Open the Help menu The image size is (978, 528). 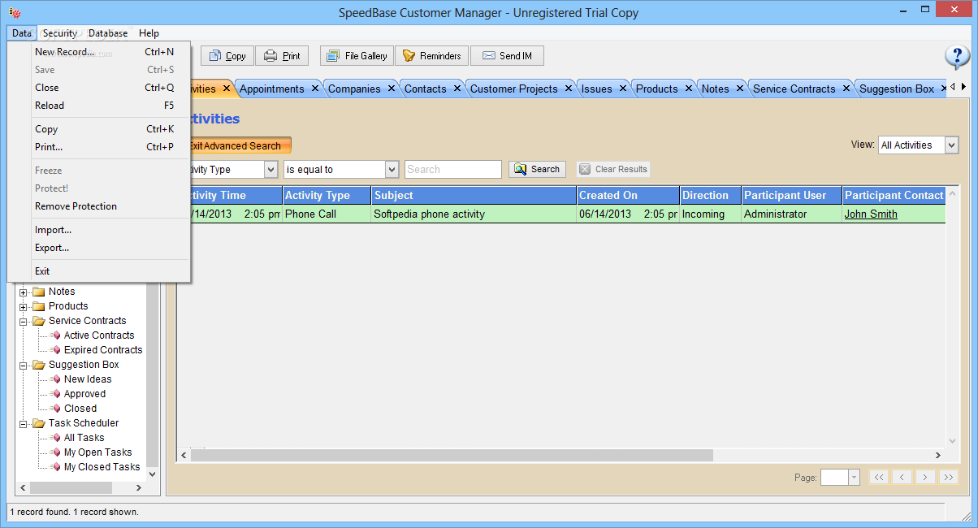click(149, 33)
